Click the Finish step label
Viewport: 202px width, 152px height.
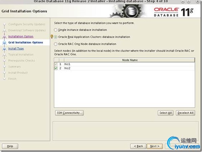(12, 79)
